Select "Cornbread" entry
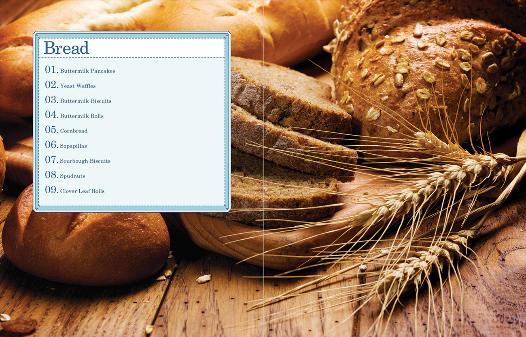The height and width of the screenshot is (337, 526). 66,130
